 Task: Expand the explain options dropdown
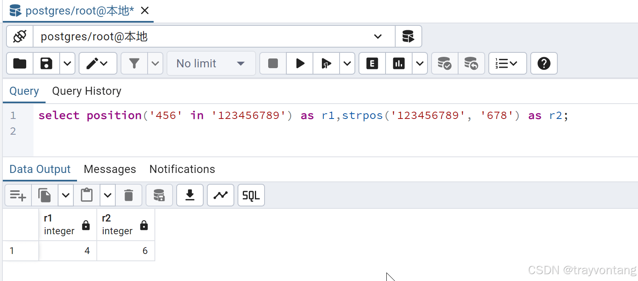pyautogui.click(x=420, y=63)
